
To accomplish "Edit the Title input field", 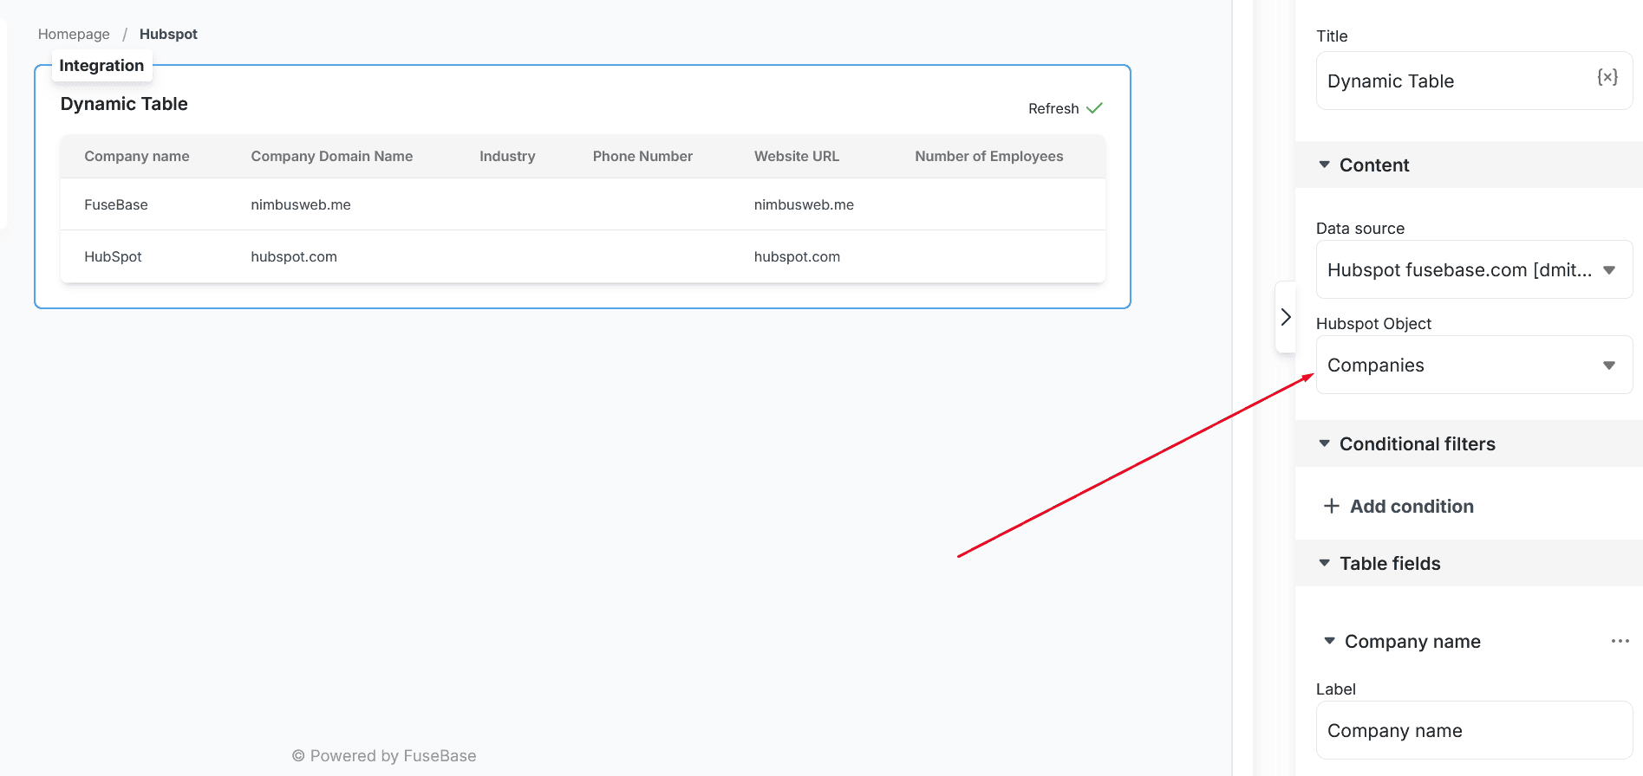I will coord(1474,81).
